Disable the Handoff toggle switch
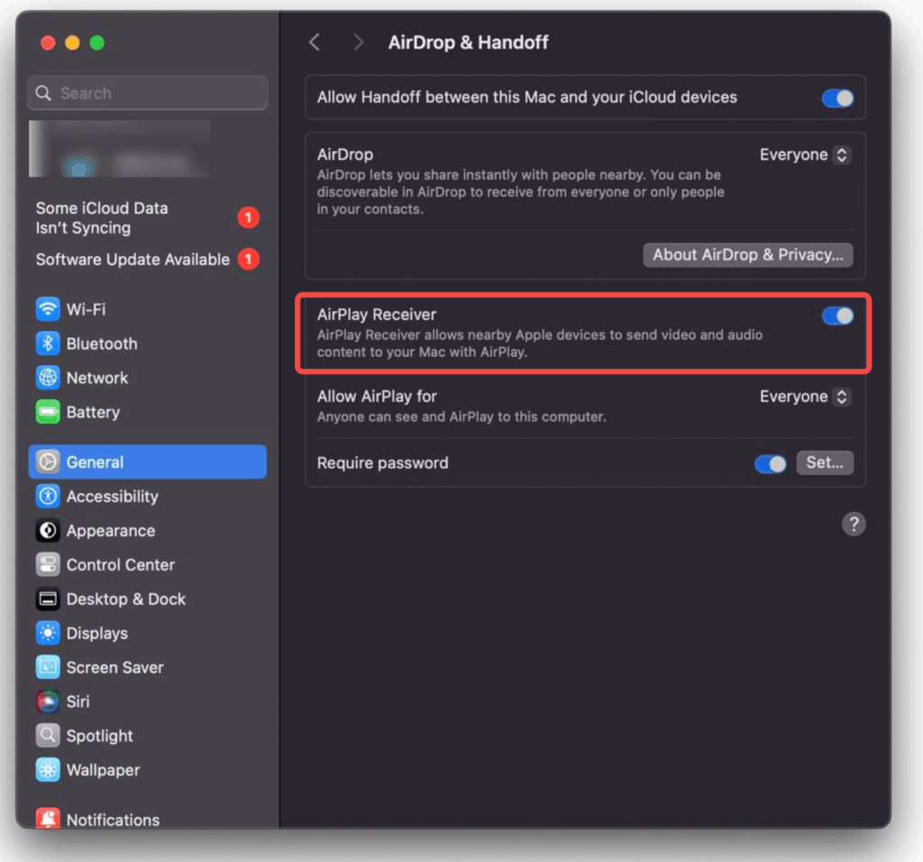Screen dimensions: 923x862 pyautogui.click(x=837, y=98)
